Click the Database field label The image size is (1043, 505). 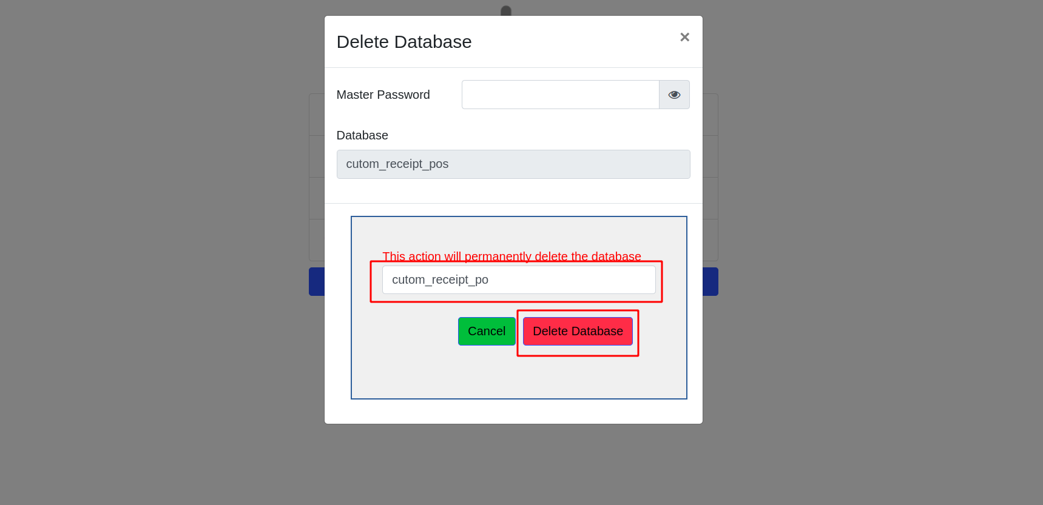(x=362, y=135)
